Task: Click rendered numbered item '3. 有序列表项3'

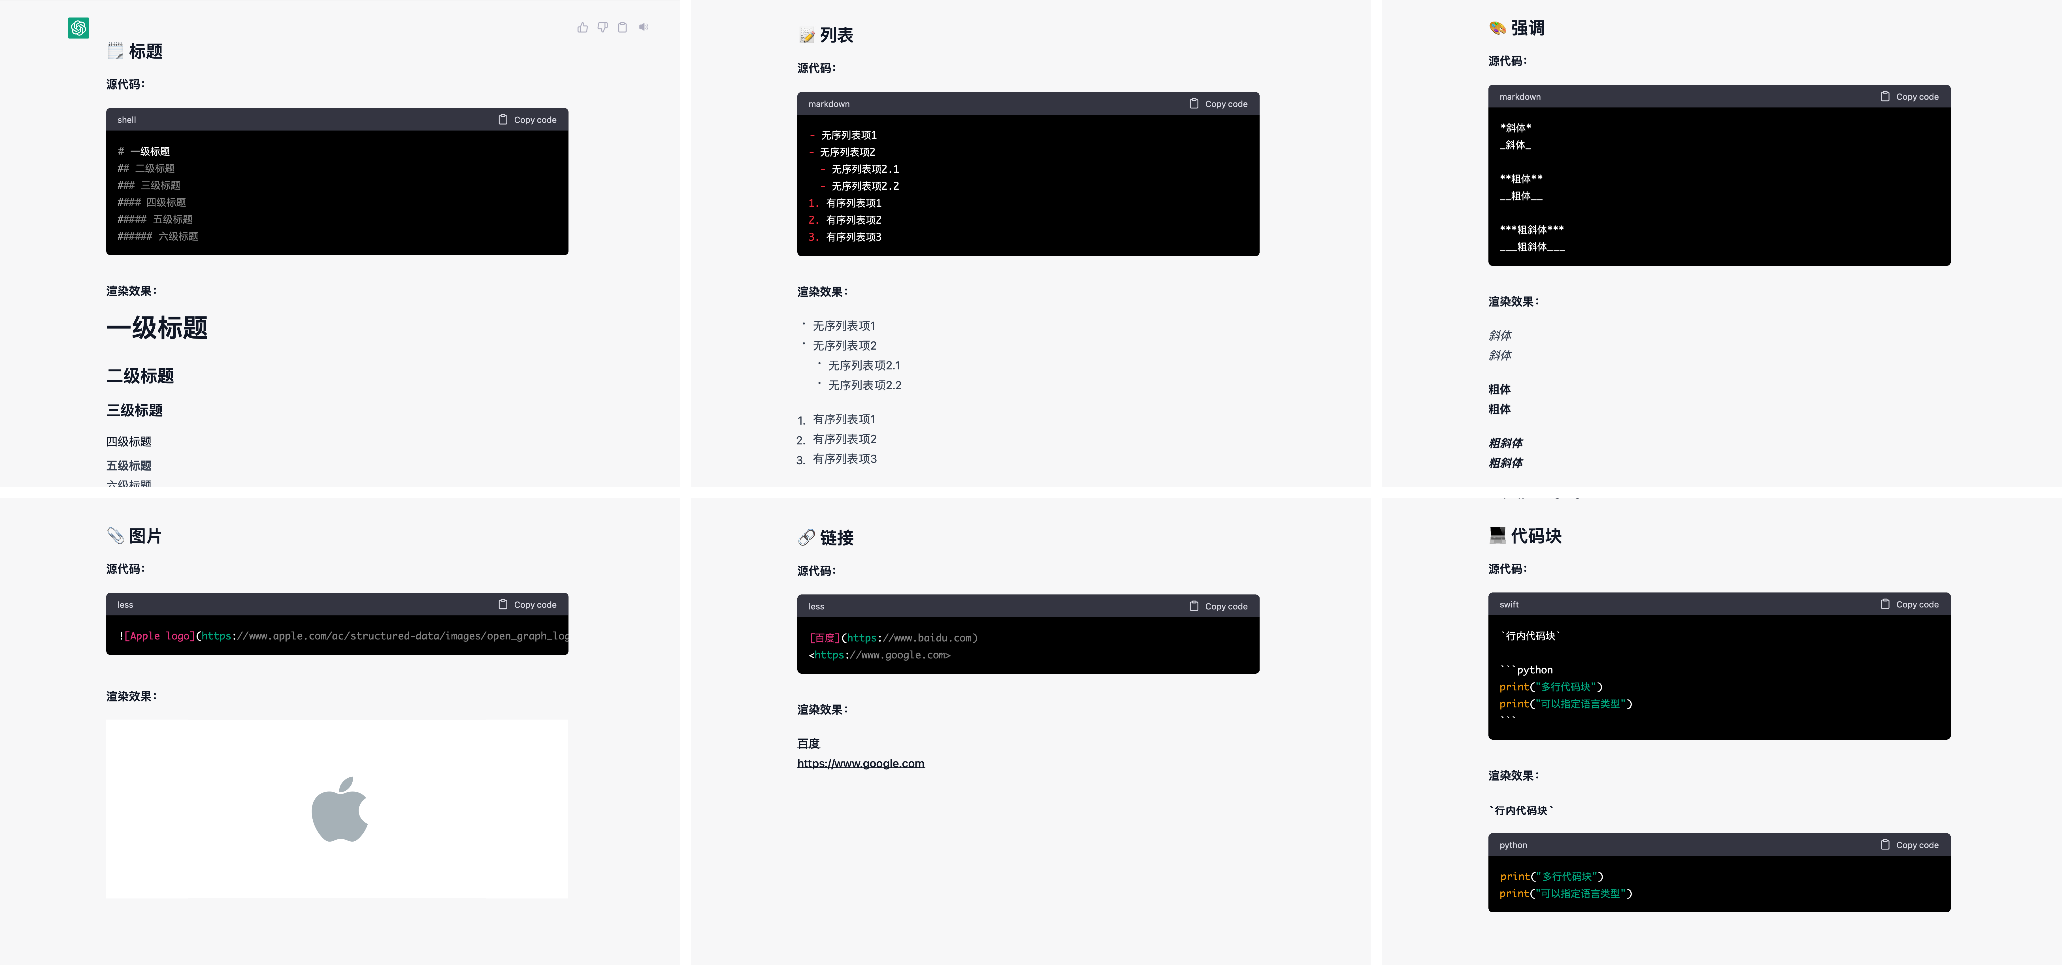Action: point(836,459)
